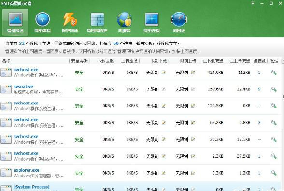
Task: Click the process list vertical scrollbar
Action: pyautogui.click(x=283, y=97)
